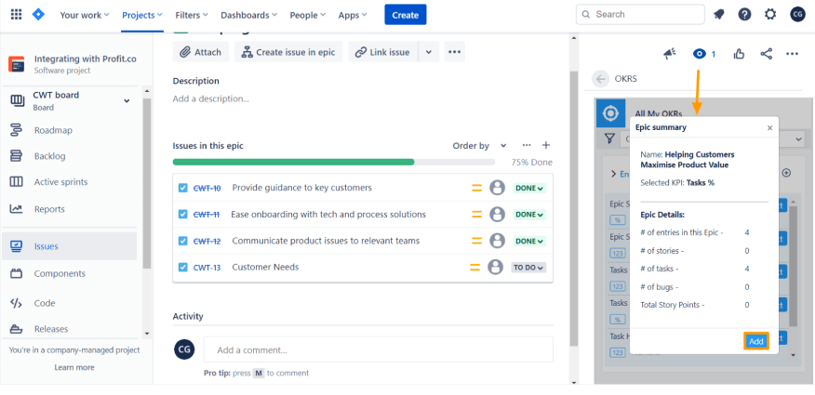The height and width of the screenshot is (395, 815).
Task: Open DONE status dropdown for CWT-12
Action: pyautogui.click(x=529, y=241)
